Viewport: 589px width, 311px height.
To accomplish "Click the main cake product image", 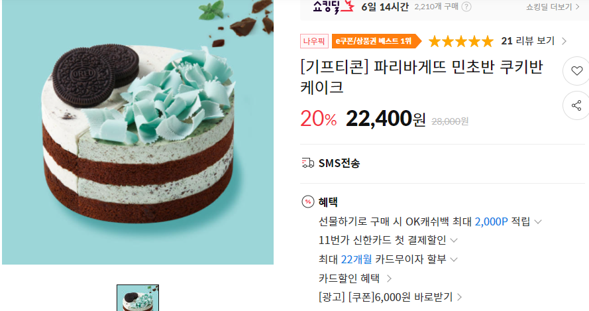I will pos(138,132).
